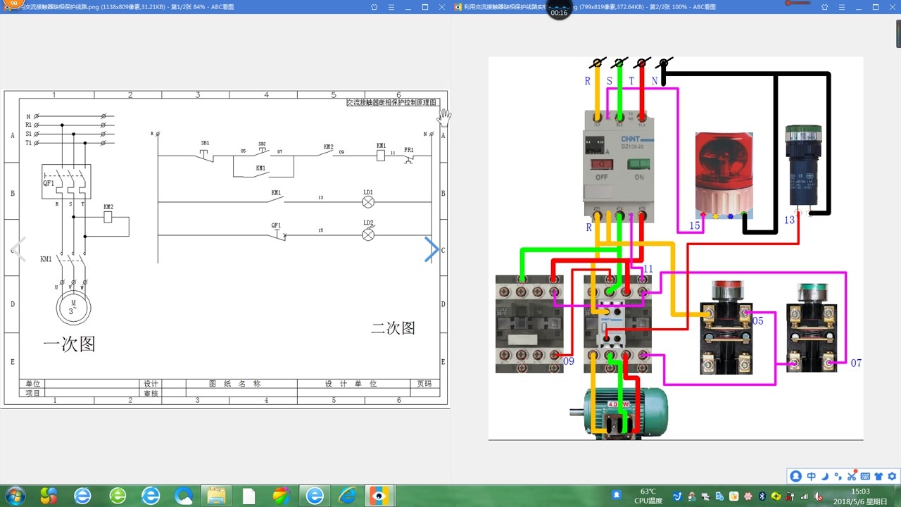Open the first blue IE browser taskbar icon
This screenshot has width=901, height=507.
click(x=82, y=496)
